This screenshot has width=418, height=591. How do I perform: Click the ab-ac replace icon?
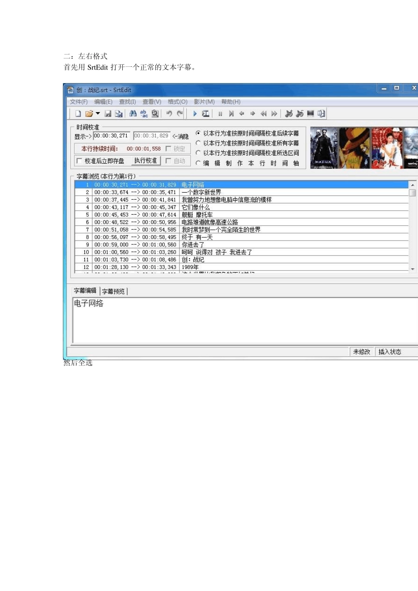[144, 114]
